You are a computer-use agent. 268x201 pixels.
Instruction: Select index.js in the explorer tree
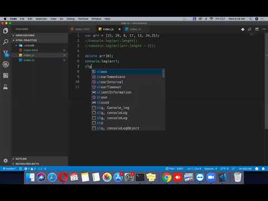[x=40, y=55]
